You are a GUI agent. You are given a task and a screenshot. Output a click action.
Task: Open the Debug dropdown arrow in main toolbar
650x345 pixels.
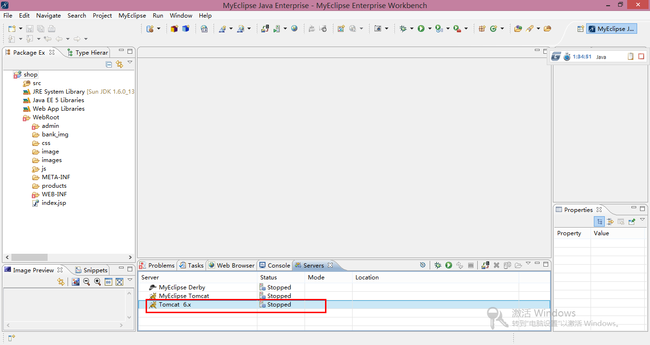pos(412,29)
